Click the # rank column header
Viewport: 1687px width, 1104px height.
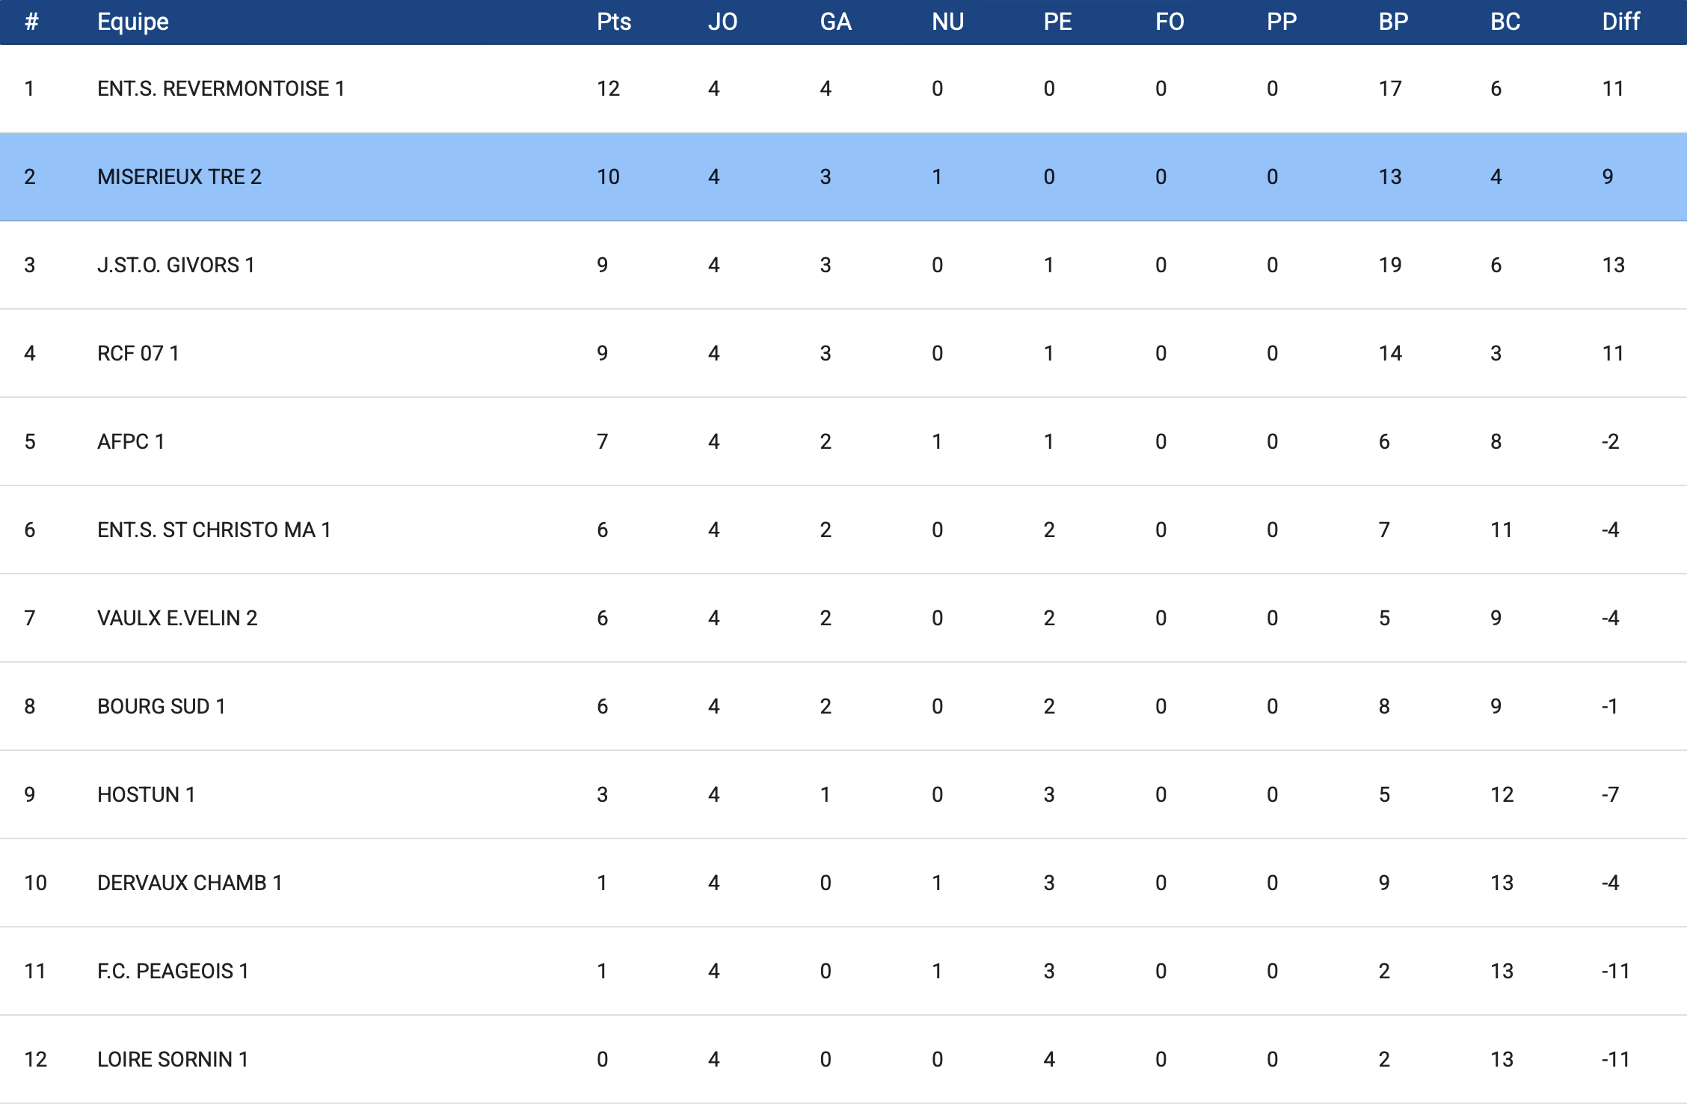[x=31, y=22]
